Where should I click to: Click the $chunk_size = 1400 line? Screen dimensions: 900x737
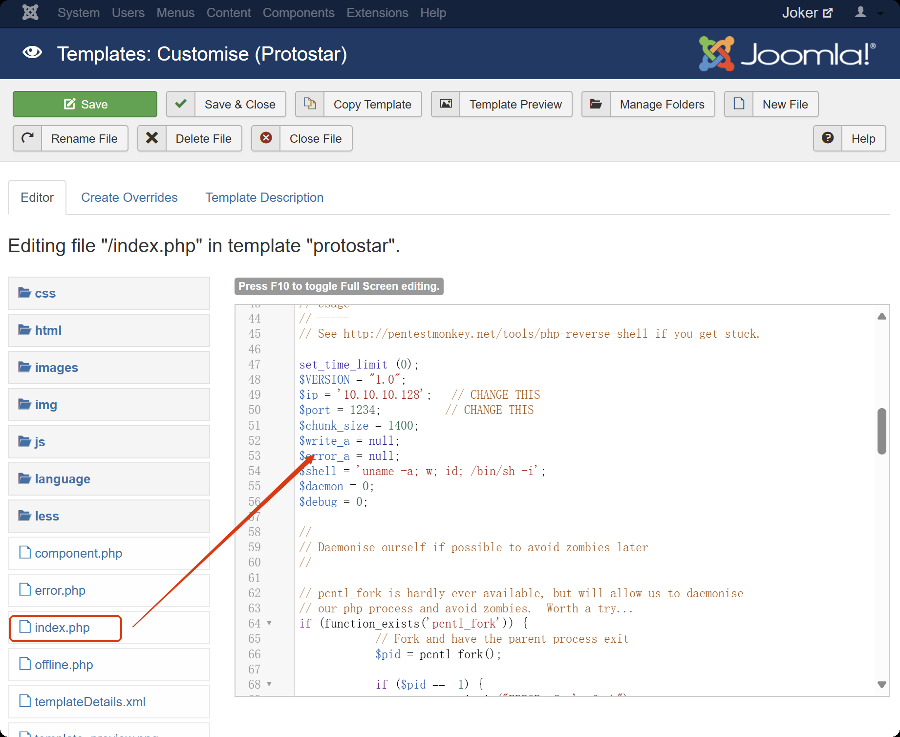coord(359,426)
